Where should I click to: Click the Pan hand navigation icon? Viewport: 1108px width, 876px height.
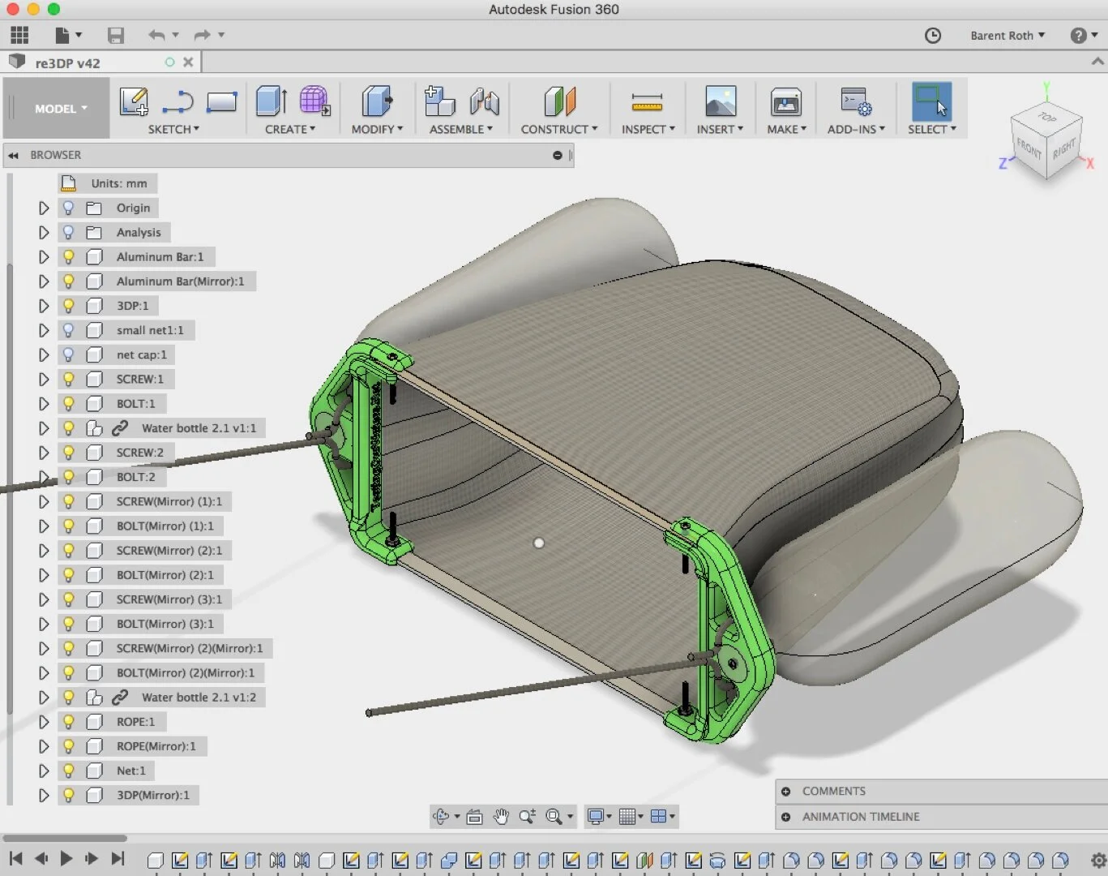pos(501,817)
